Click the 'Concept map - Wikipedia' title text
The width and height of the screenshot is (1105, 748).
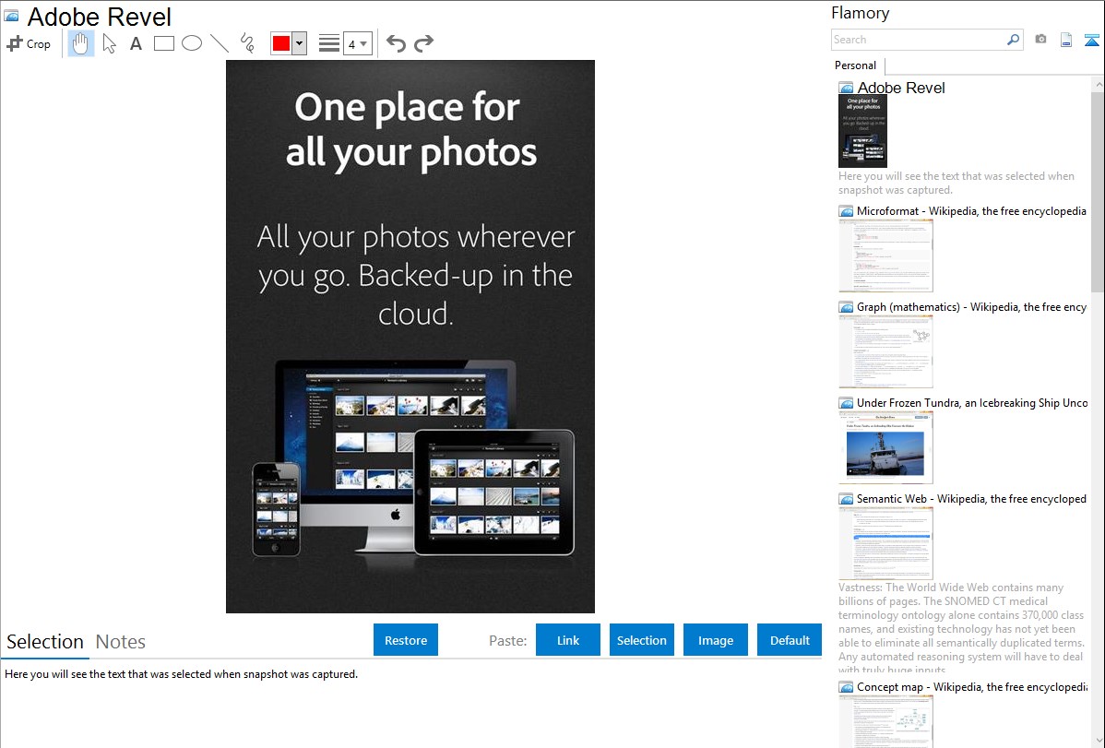[971, 686]
